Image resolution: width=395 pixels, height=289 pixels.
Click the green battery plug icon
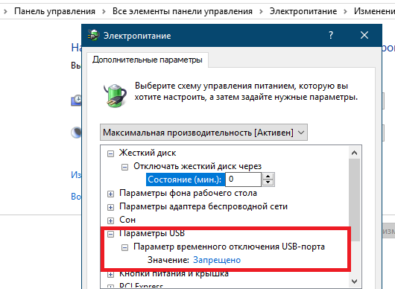tap(115, 96)
